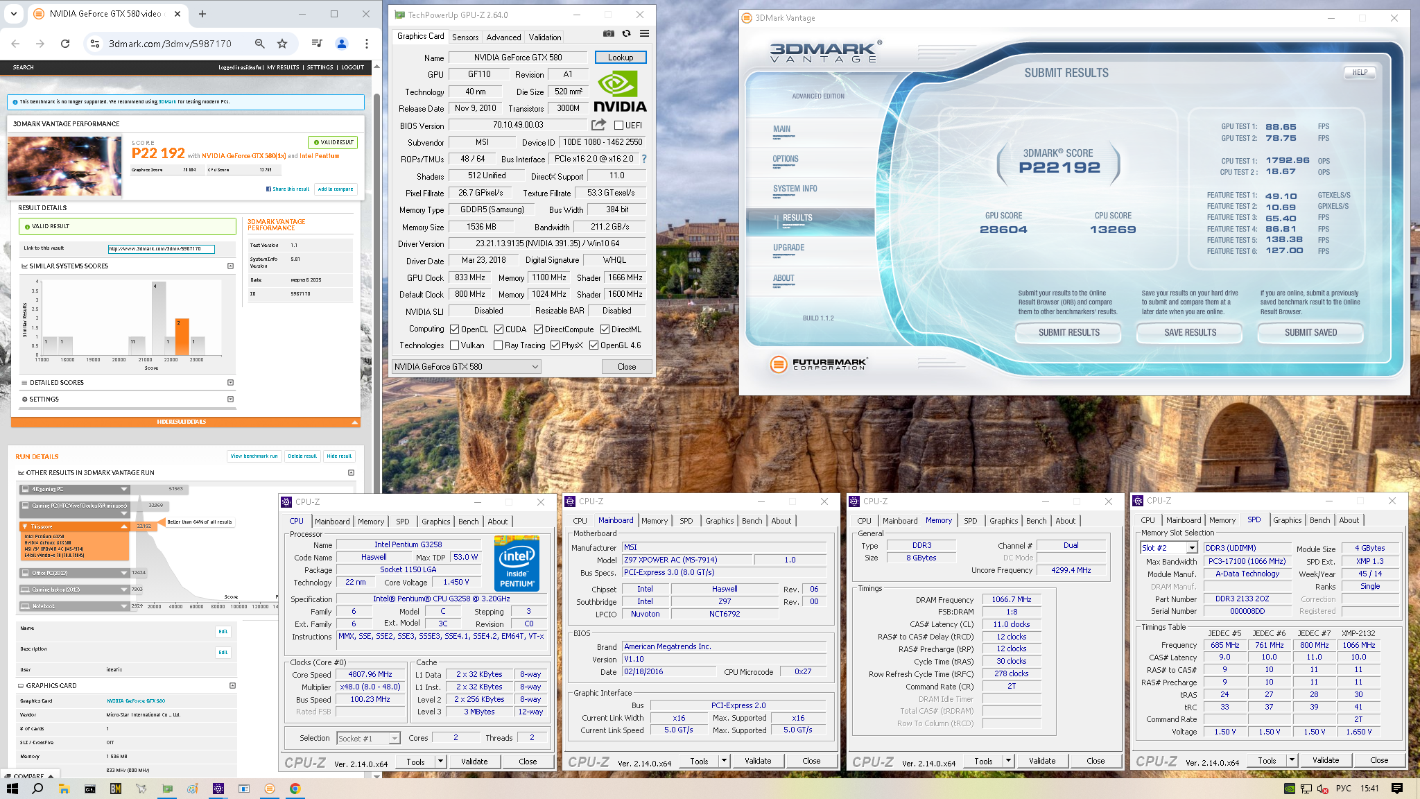Image resolution: width=1420 pixels, height=799 pixels.
Task: Click the NVIDIA logo in GPU-Z
Action: click(620, 92)
